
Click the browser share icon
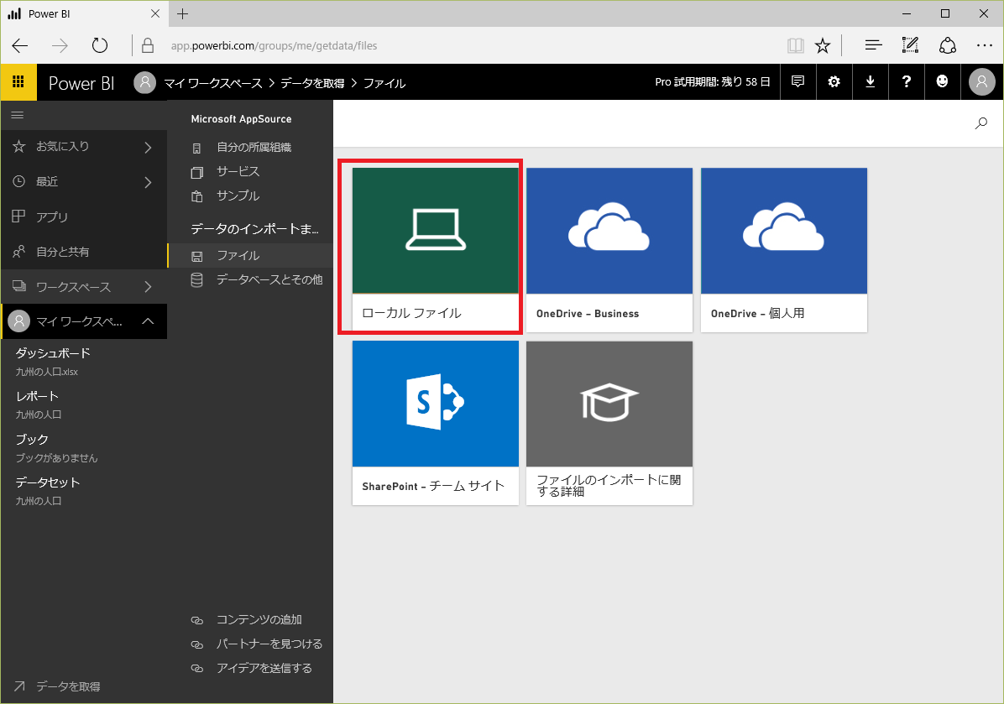click(948, 45)
